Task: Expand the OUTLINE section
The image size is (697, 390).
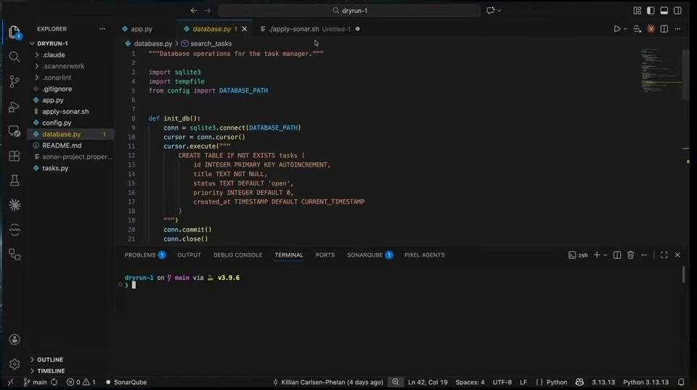Action: click(x=50, y=360)
